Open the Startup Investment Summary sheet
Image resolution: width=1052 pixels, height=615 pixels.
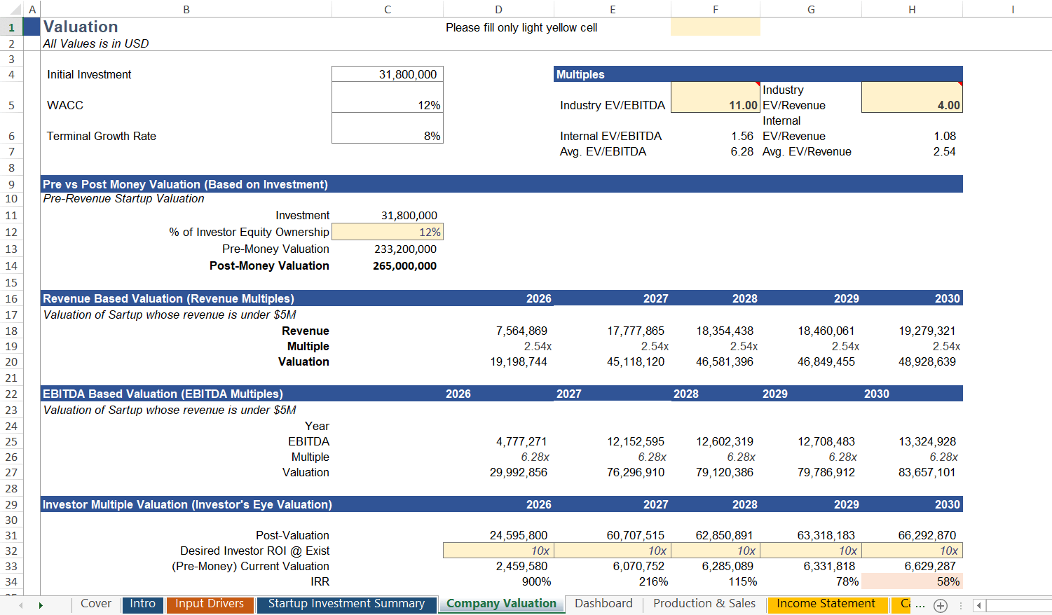tap(347, 603)
